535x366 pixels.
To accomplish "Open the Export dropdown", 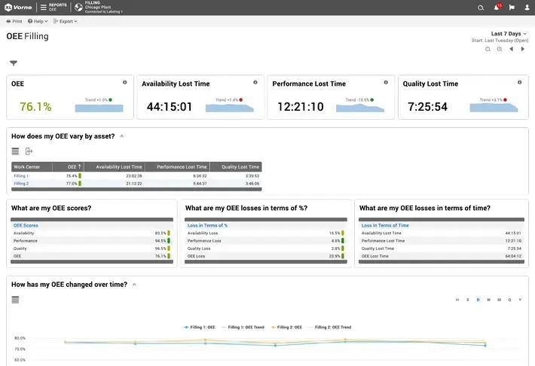I will click(x=65, y=21).
